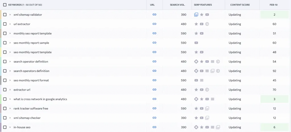This screenshot has height=132, width=291.
Task: Expand the xml sitemap checker row
Action: pos(10,118)
